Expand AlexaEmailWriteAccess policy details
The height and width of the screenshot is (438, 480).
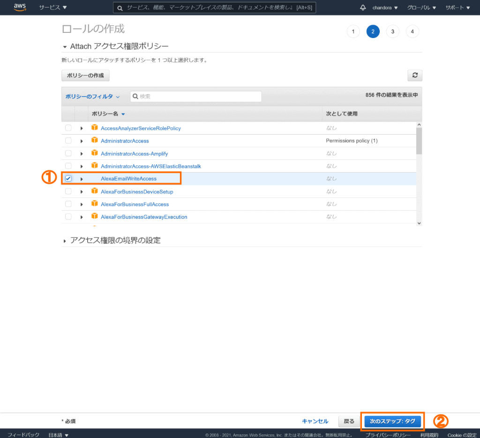(x=82, y=179)
